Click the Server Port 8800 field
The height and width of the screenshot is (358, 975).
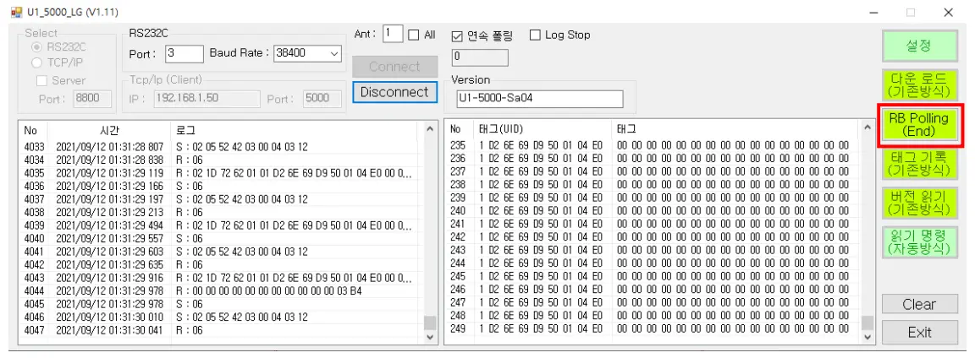92,99
